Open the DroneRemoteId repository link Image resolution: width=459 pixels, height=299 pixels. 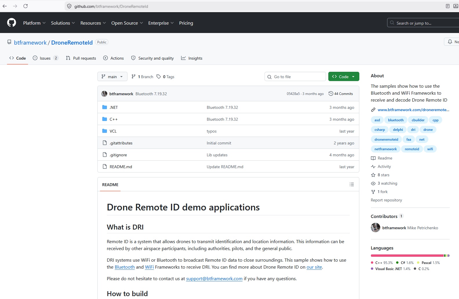click(72, 43)
